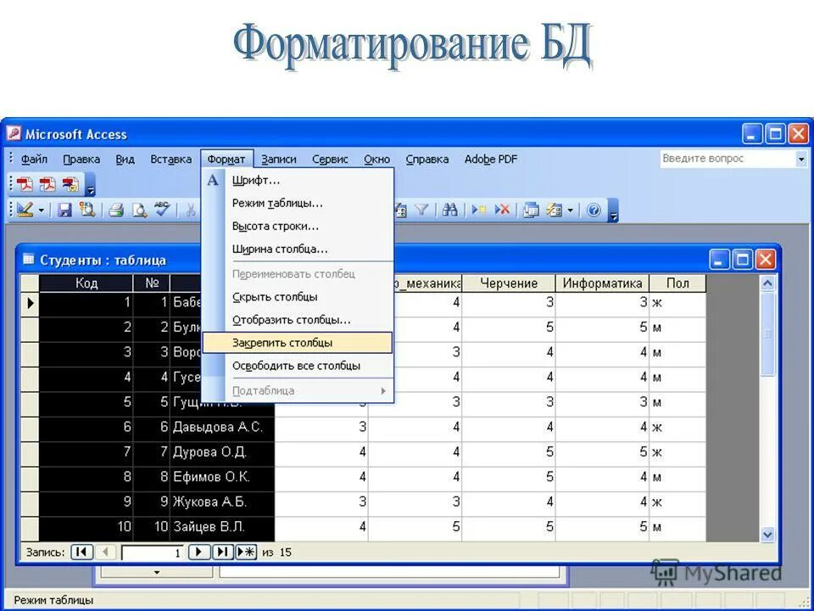
Task: Click new record navigation button
Action: click(247, 552)
